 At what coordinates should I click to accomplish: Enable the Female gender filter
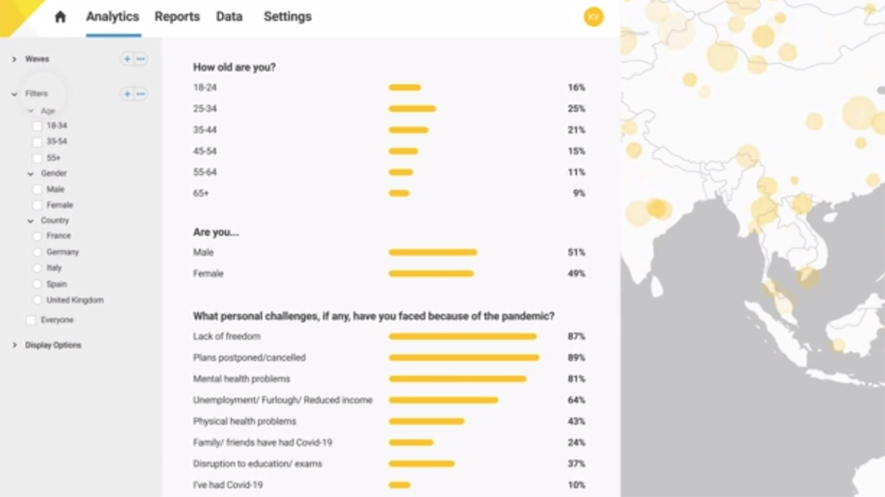tap(37, 205)
